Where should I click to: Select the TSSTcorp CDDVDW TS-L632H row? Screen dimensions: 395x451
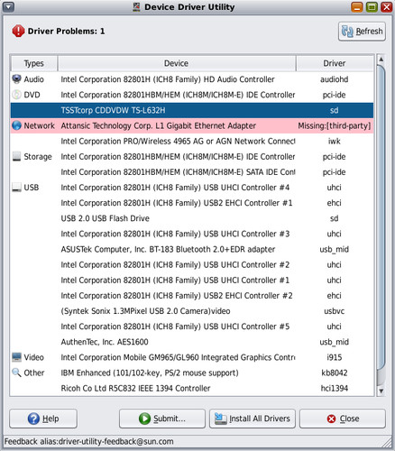coord(192,110)
